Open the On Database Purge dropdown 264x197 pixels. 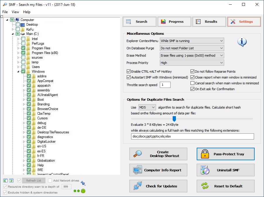pos(192,48)
